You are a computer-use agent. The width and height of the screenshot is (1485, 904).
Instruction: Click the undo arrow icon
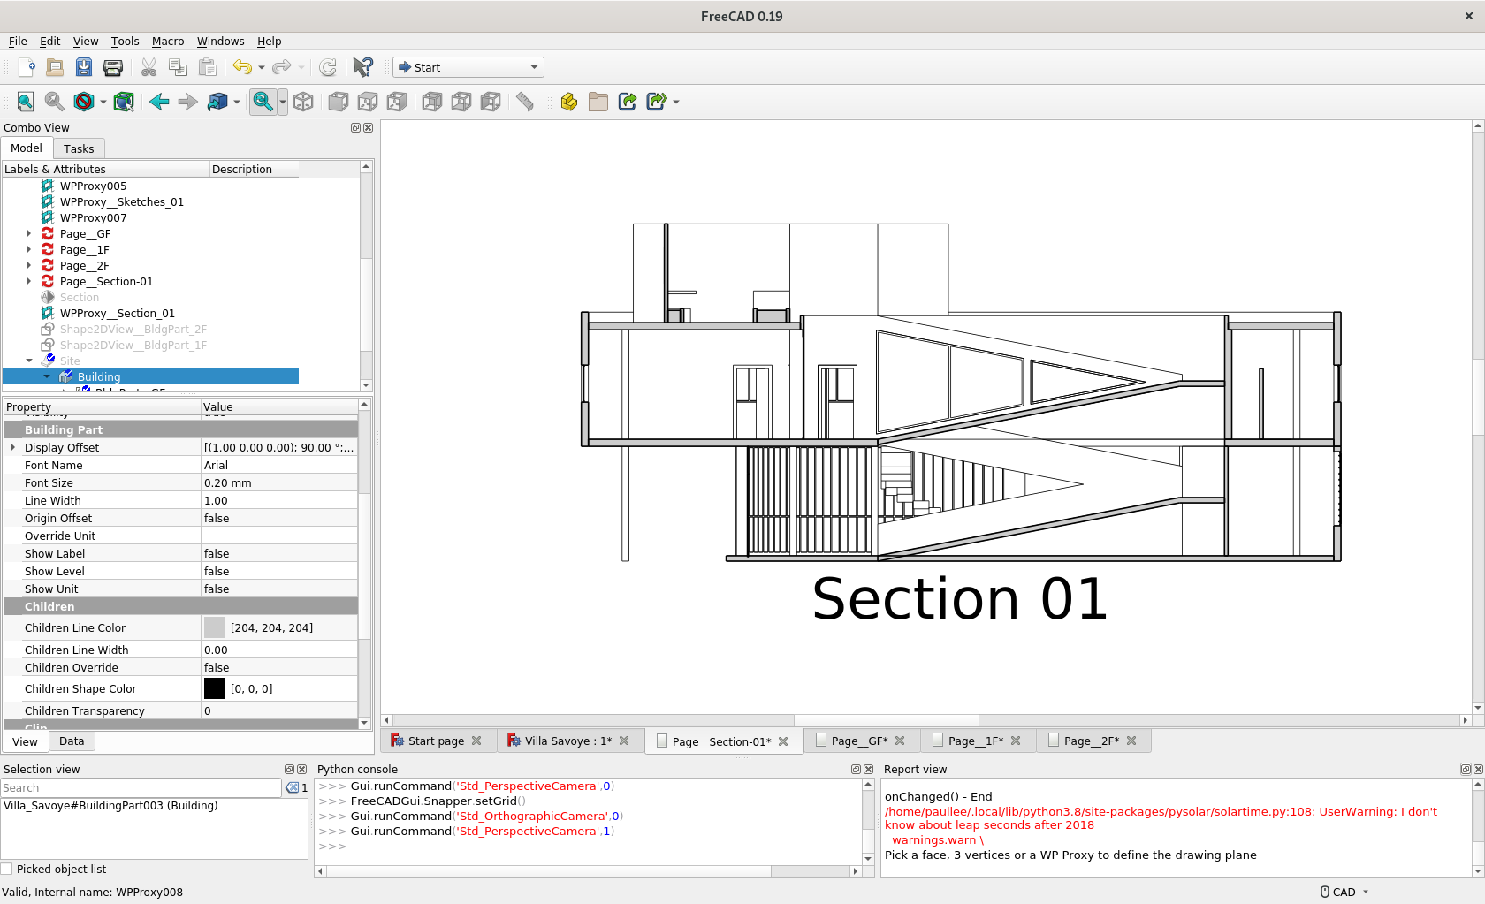[241, 67]
